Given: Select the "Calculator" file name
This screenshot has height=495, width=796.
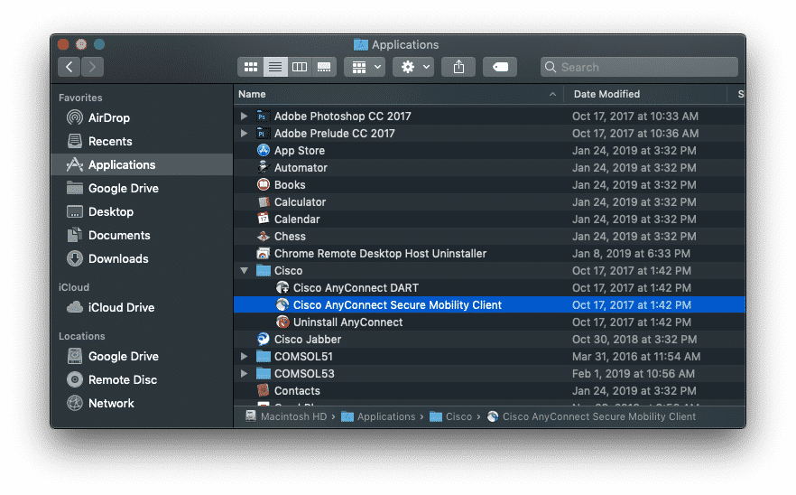Looking at the screenshot, I should point(300,202).
